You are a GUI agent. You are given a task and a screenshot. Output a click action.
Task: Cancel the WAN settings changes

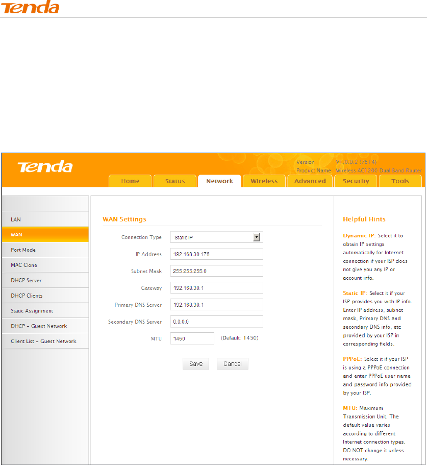pos(232,364)
